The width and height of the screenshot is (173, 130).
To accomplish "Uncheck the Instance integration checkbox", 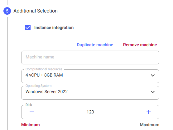I will click(x=28, y=27).
